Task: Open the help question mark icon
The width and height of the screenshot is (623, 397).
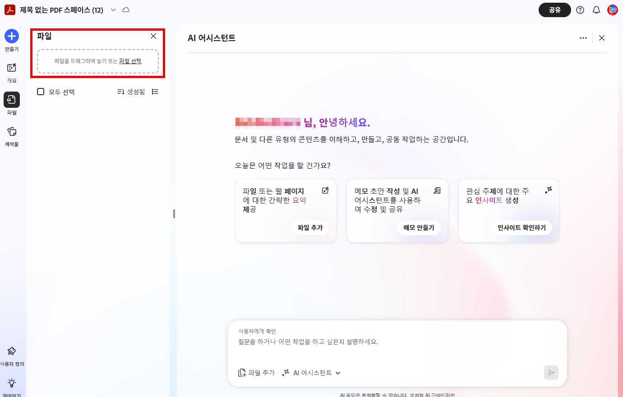Action: pos(580,10)
